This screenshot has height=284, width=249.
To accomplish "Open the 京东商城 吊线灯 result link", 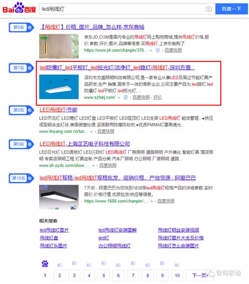I will (92, 27).
